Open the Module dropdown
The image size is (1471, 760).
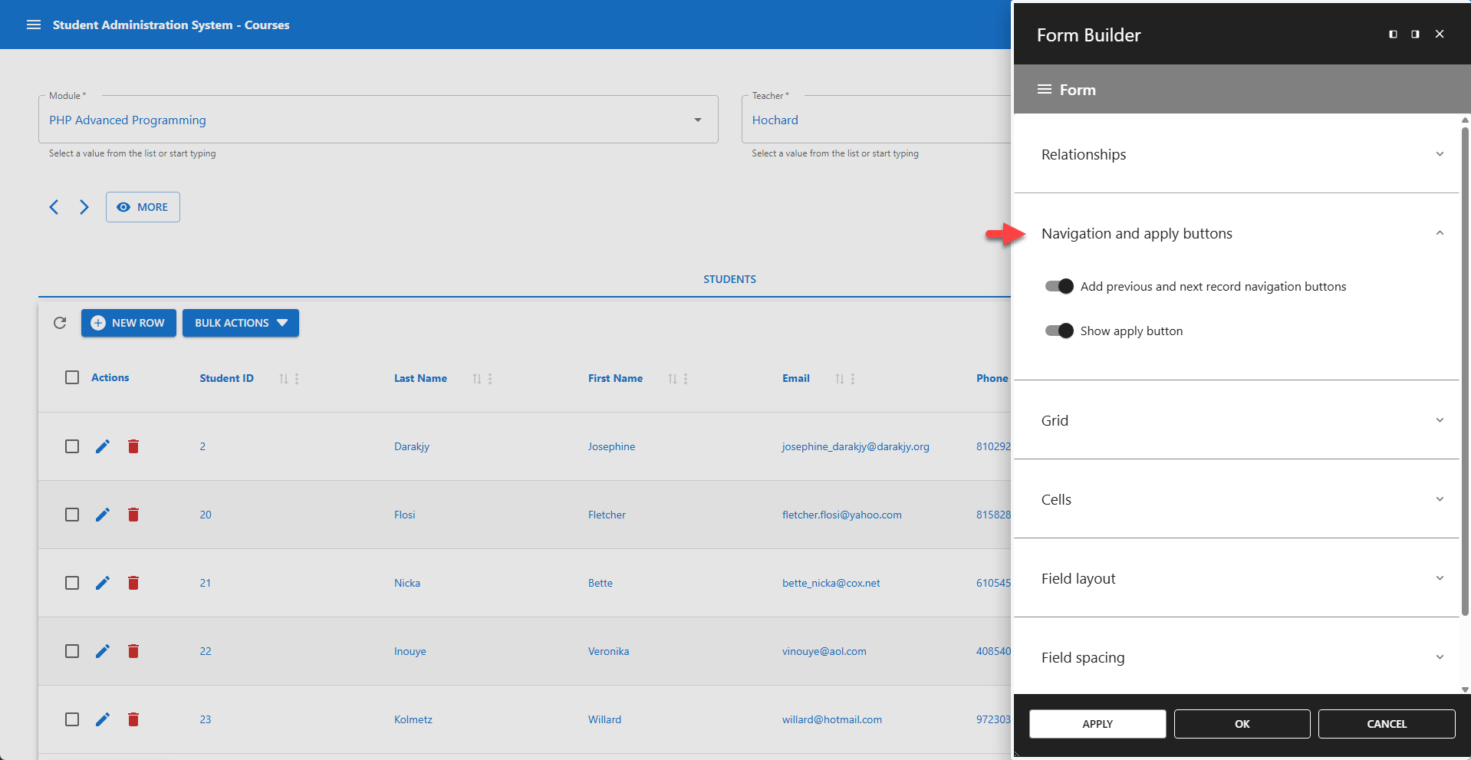pos(697,120)
